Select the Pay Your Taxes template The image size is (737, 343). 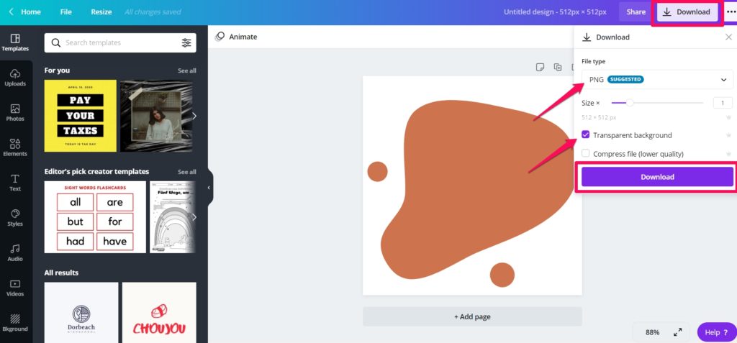[81, 116]
